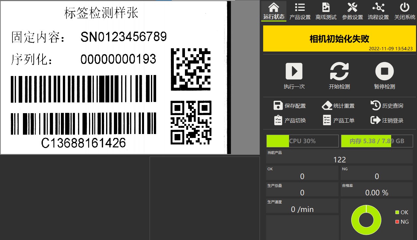Switch to 产品设置 tab
The image size is (417, 240).
300,11
